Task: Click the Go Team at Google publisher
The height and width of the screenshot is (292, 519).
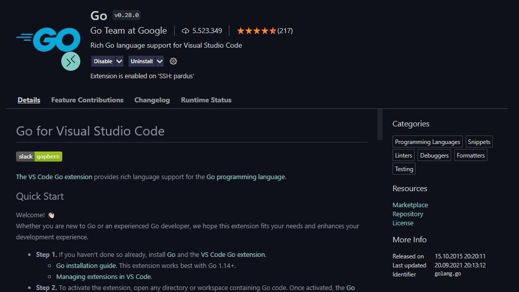Action: tap(128, 31)
